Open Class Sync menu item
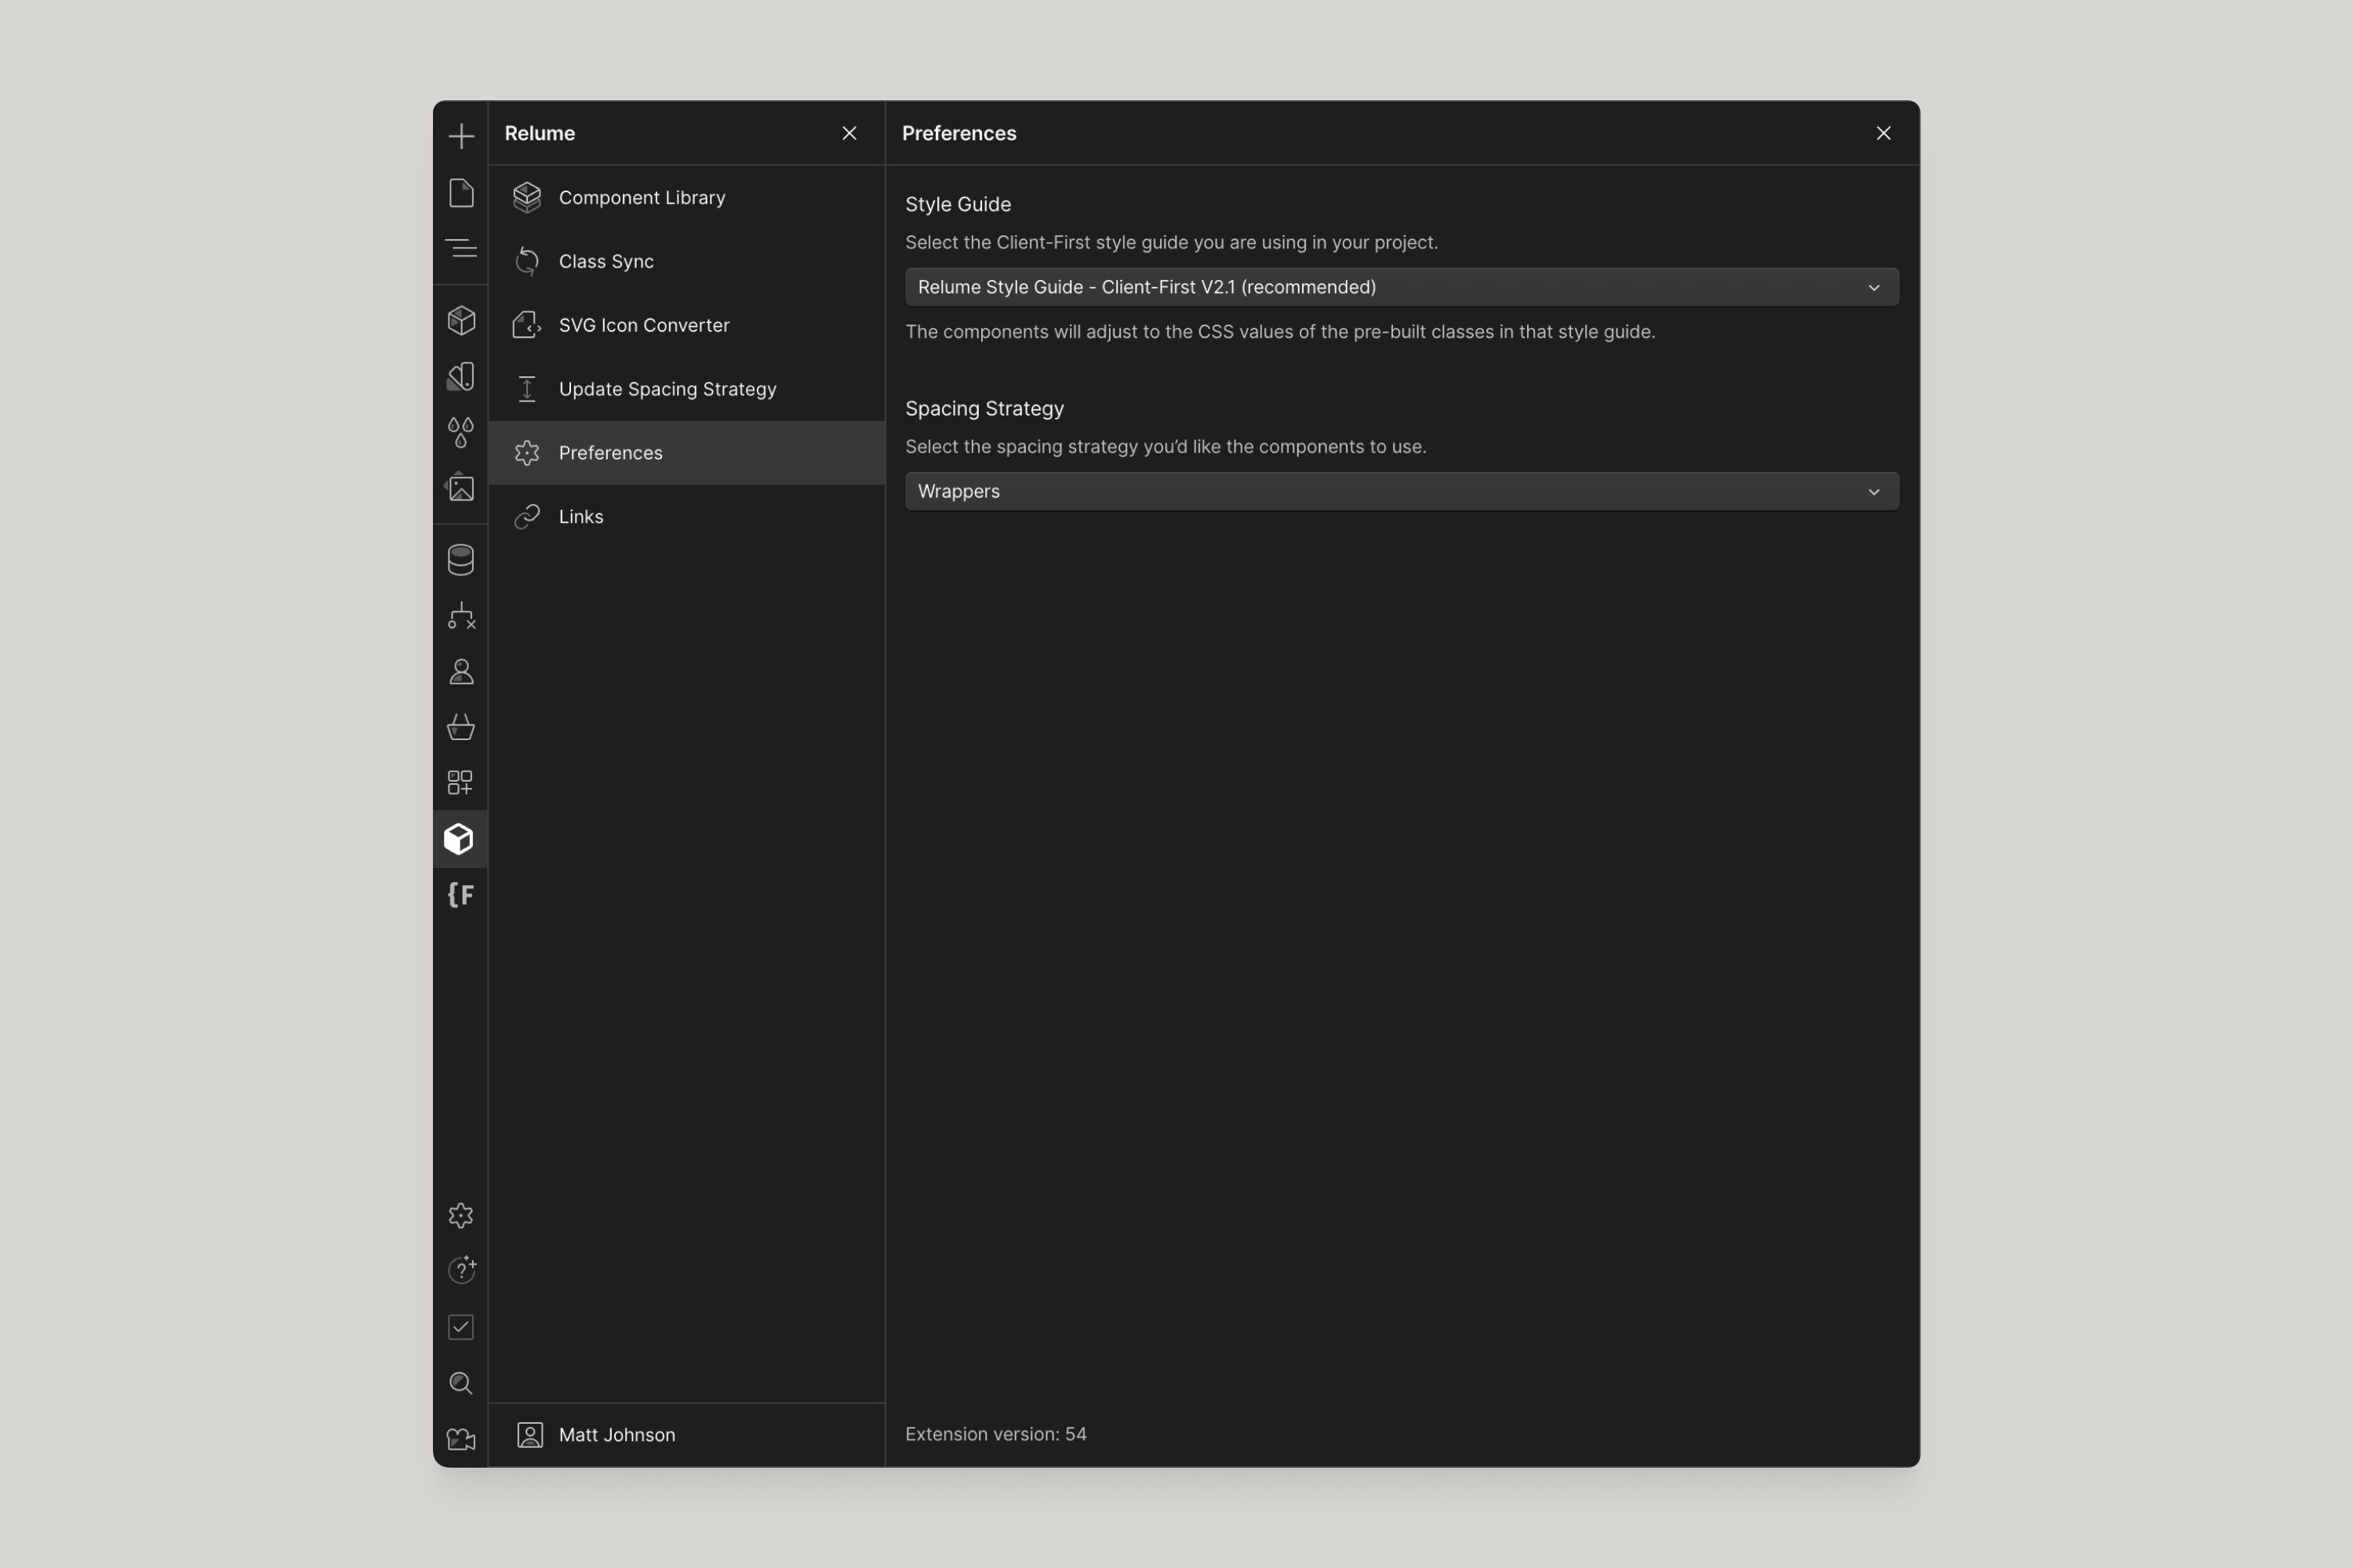This screenshot has height=1568, width=2353. click(686, 261)
